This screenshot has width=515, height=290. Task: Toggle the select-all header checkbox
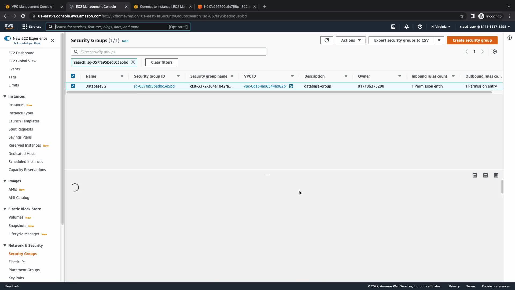[73, 76]
